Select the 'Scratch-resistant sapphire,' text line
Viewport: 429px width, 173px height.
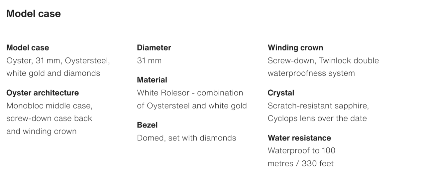[318, 106]
